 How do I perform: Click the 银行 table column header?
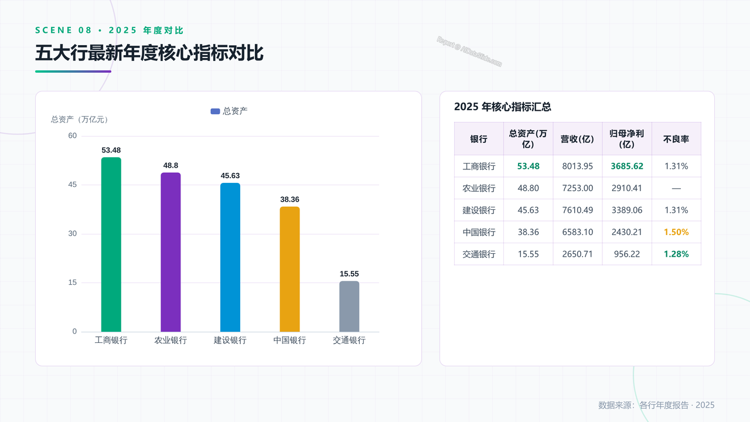coord(479,139)
